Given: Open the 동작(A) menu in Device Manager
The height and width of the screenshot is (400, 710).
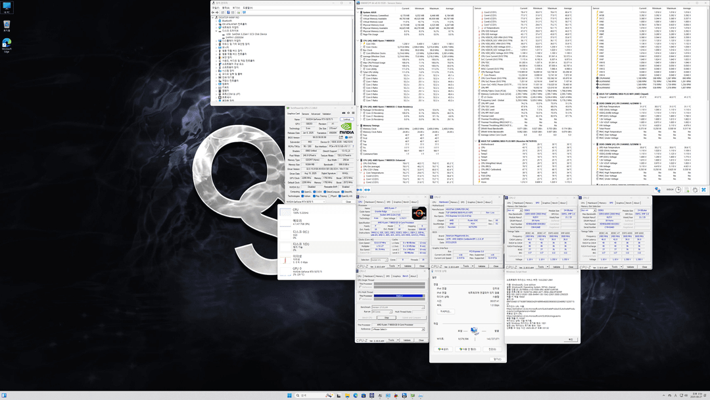Looking at the screenshot, I should (x=226, y=8).
